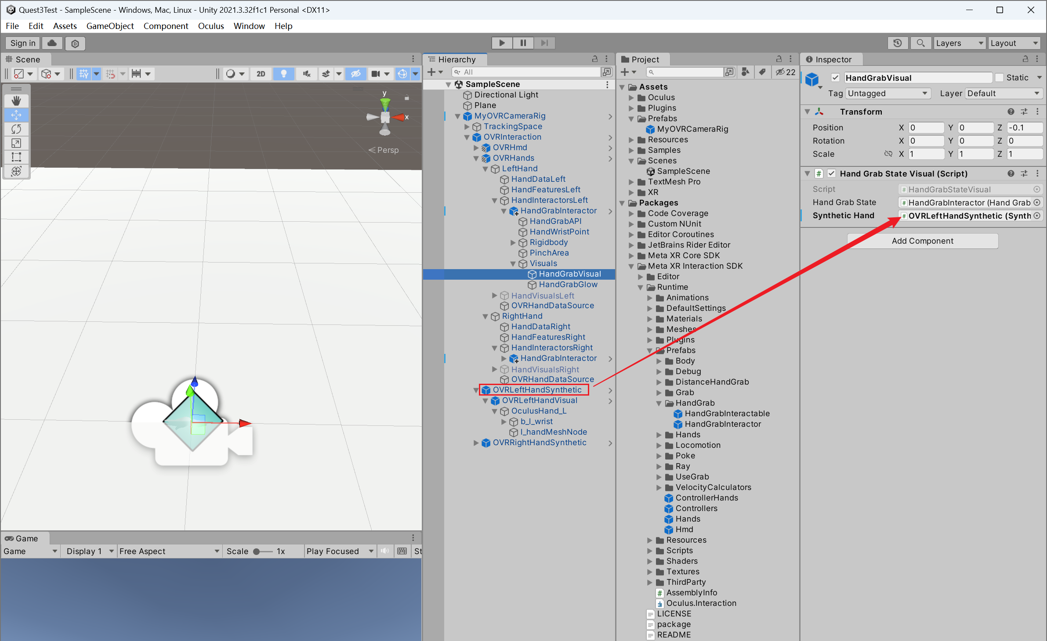Select the Hand (View) tool in Scene
This screenshot has height=641, width=1047.
point(16,101)
